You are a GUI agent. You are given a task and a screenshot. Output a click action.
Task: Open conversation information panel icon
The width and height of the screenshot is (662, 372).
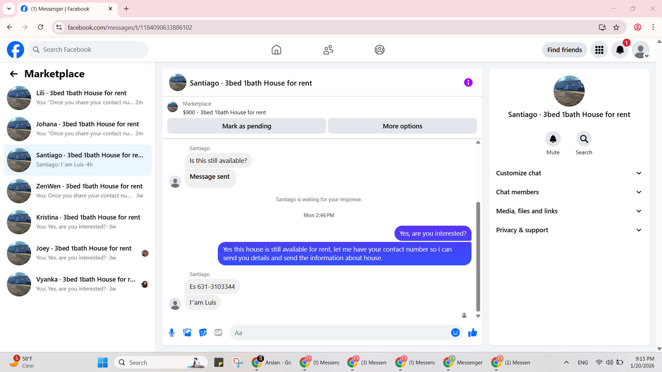(x=468, y=82)
